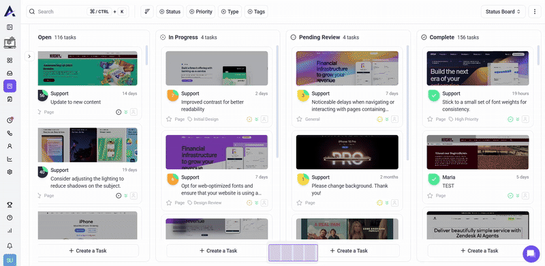Open the Status Board view dropdown
Screen dimensions: 545x266
503,12
